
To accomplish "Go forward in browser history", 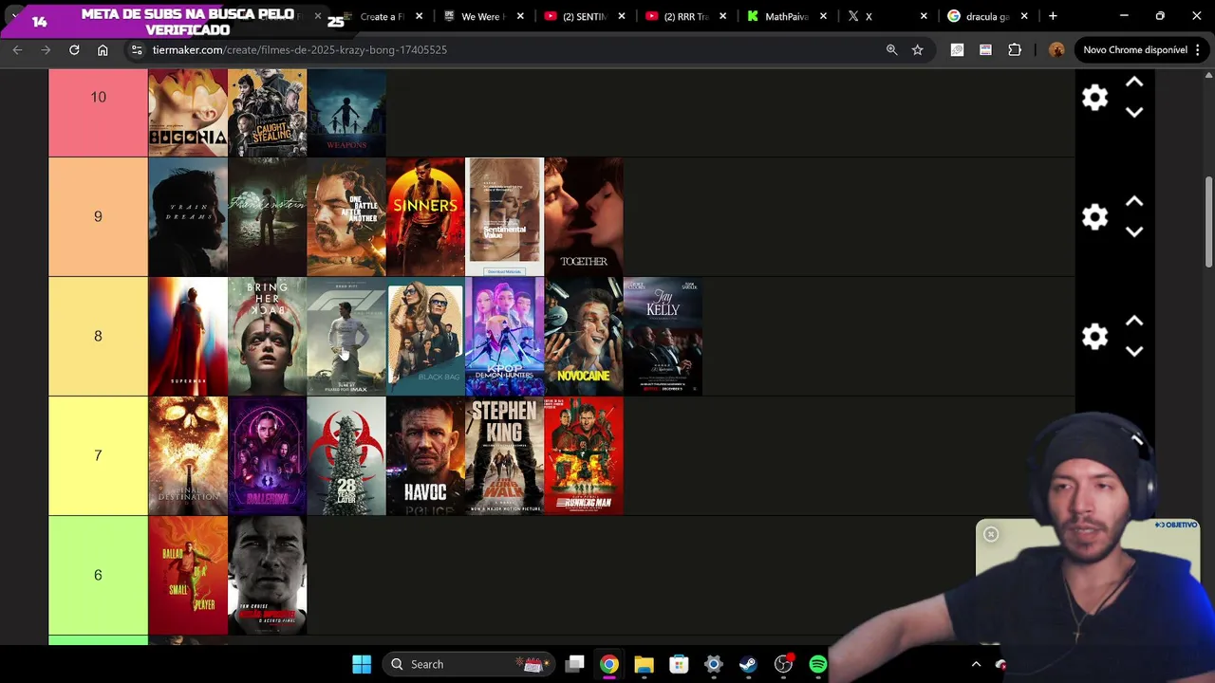I will tap(46, 49).
